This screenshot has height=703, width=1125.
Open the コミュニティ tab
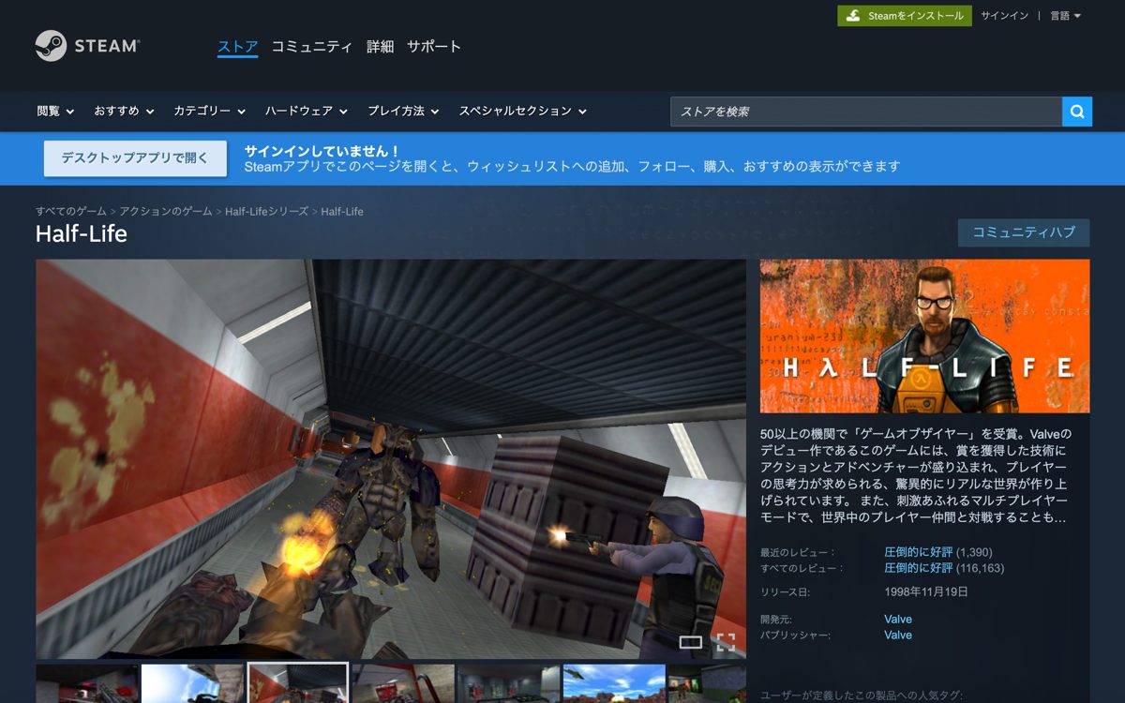click(x=312, y=46)
